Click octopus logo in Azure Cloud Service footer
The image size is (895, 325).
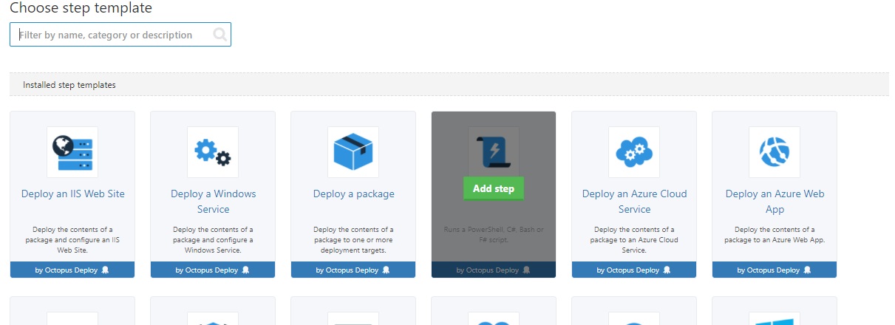[x=667, y=270]
